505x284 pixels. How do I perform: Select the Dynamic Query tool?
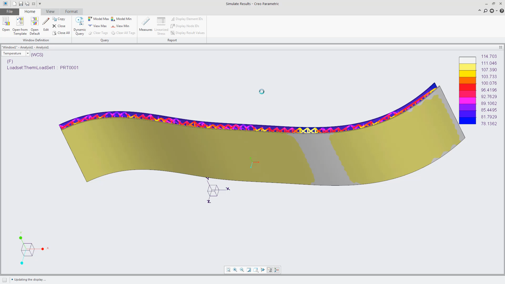point(80,26)
